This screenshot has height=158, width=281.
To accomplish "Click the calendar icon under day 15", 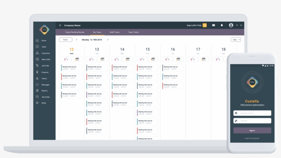I will pos(153,59).
